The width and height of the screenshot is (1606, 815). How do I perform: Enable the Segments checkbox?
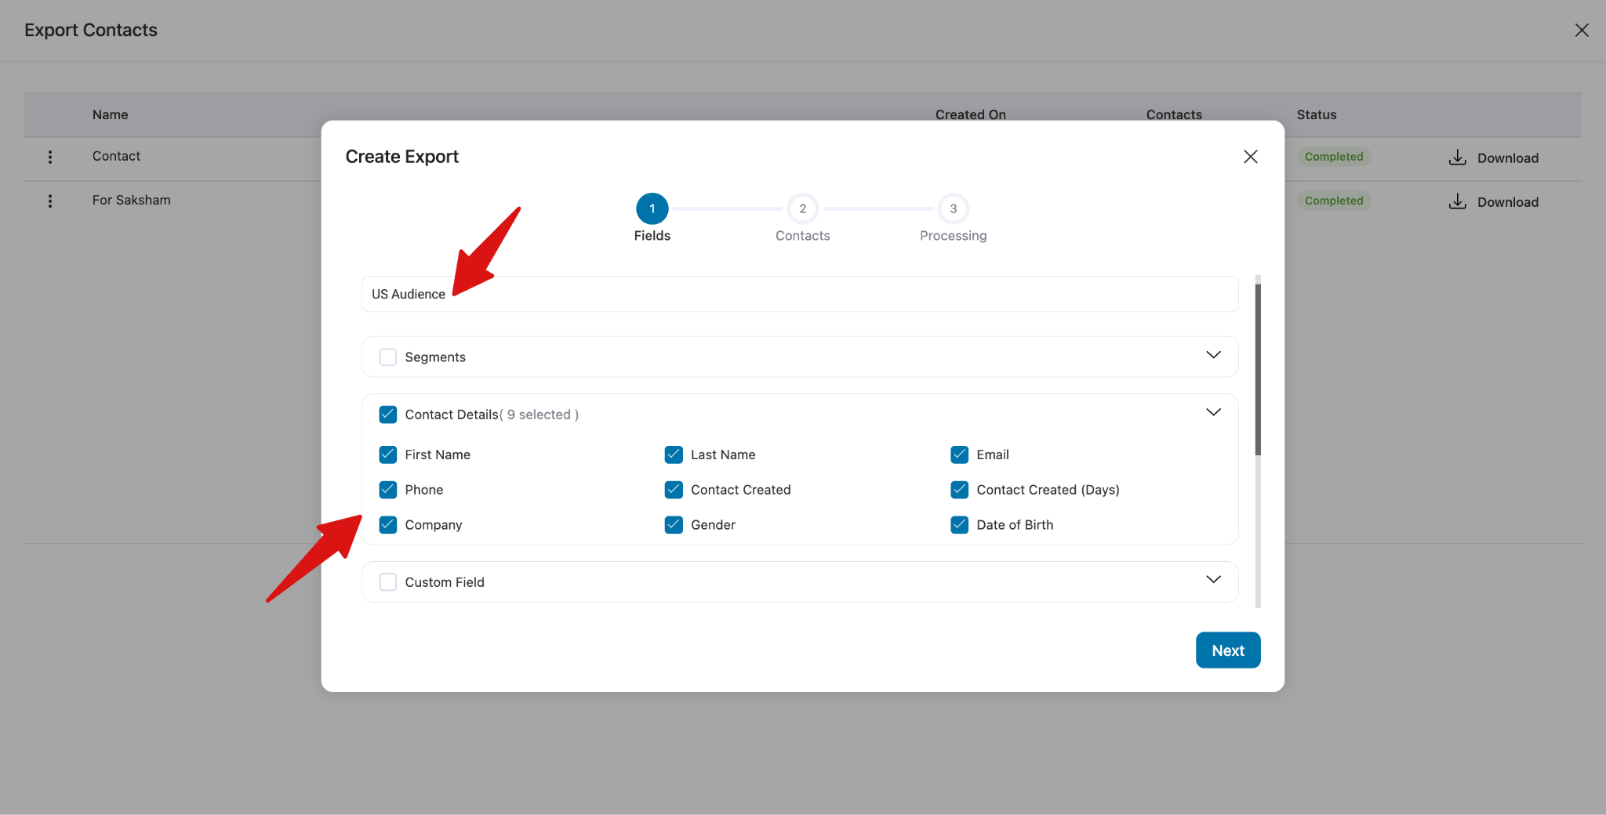click(387, 357)
